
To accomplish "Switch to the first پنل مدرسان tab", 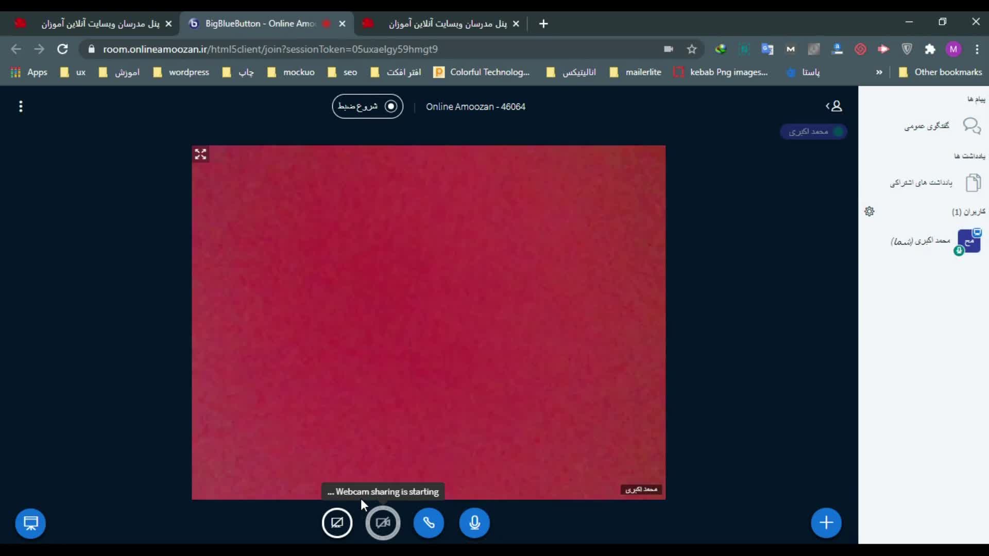I will click(x=100, y=24).
